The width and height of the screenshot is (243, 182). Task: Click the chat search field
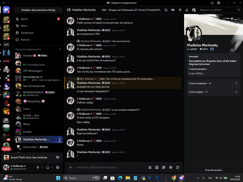(x=220, y=10)
